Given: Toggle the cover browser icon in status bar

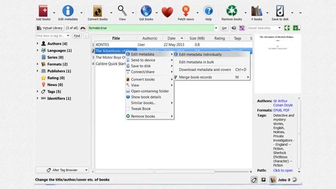Looking at the screenshot, I should [x=264, y=180].
